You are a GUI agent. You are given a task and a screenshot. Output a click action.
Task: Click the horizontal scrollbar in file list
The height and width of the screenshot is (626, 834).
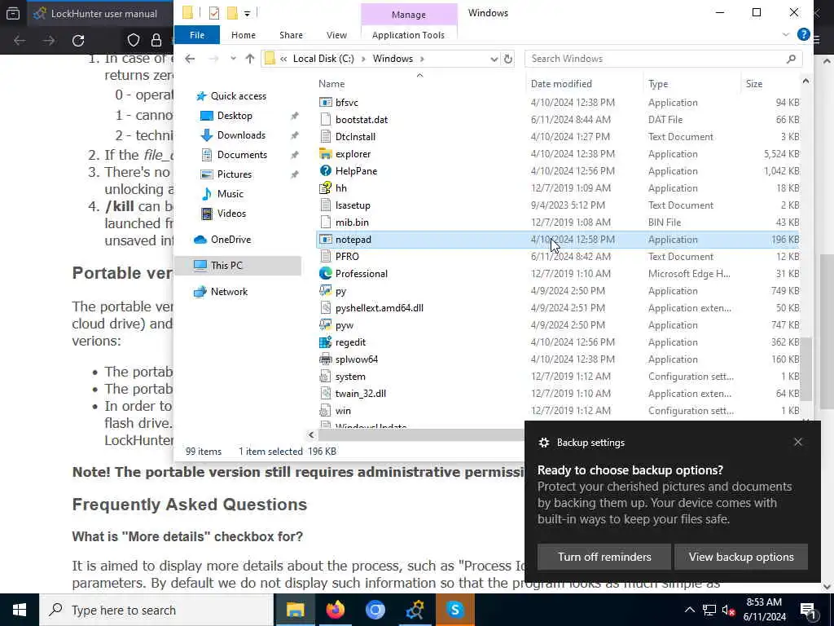tap(420, 435)
